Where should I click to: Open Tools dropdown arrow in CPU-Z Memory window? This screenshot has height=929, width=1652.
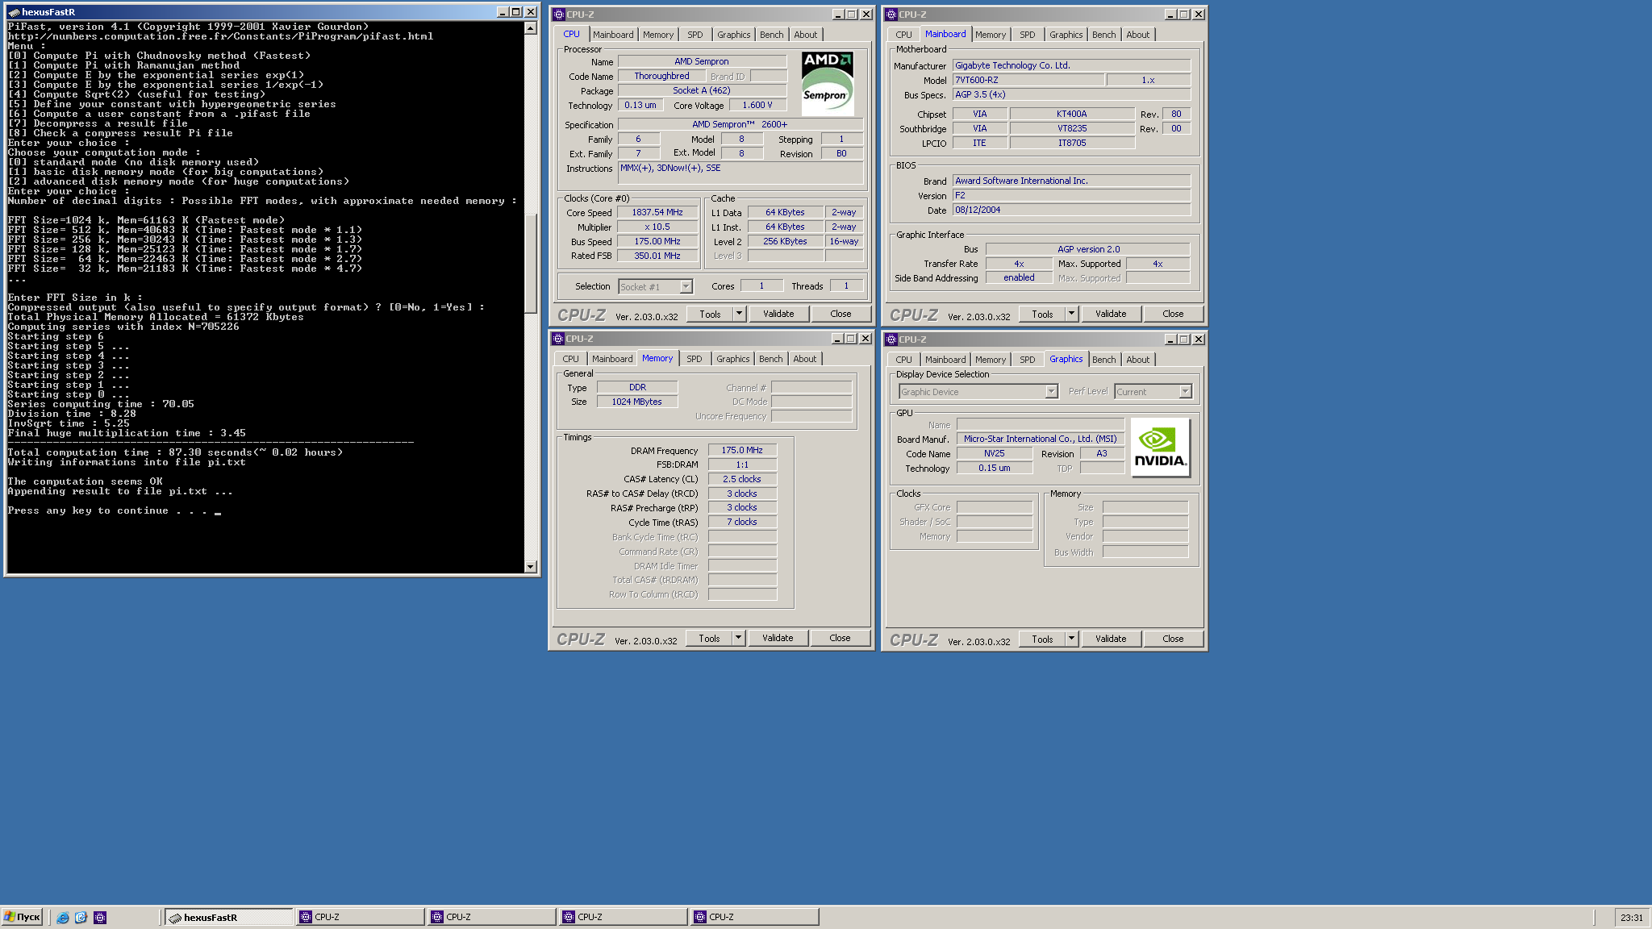[738, 638]
